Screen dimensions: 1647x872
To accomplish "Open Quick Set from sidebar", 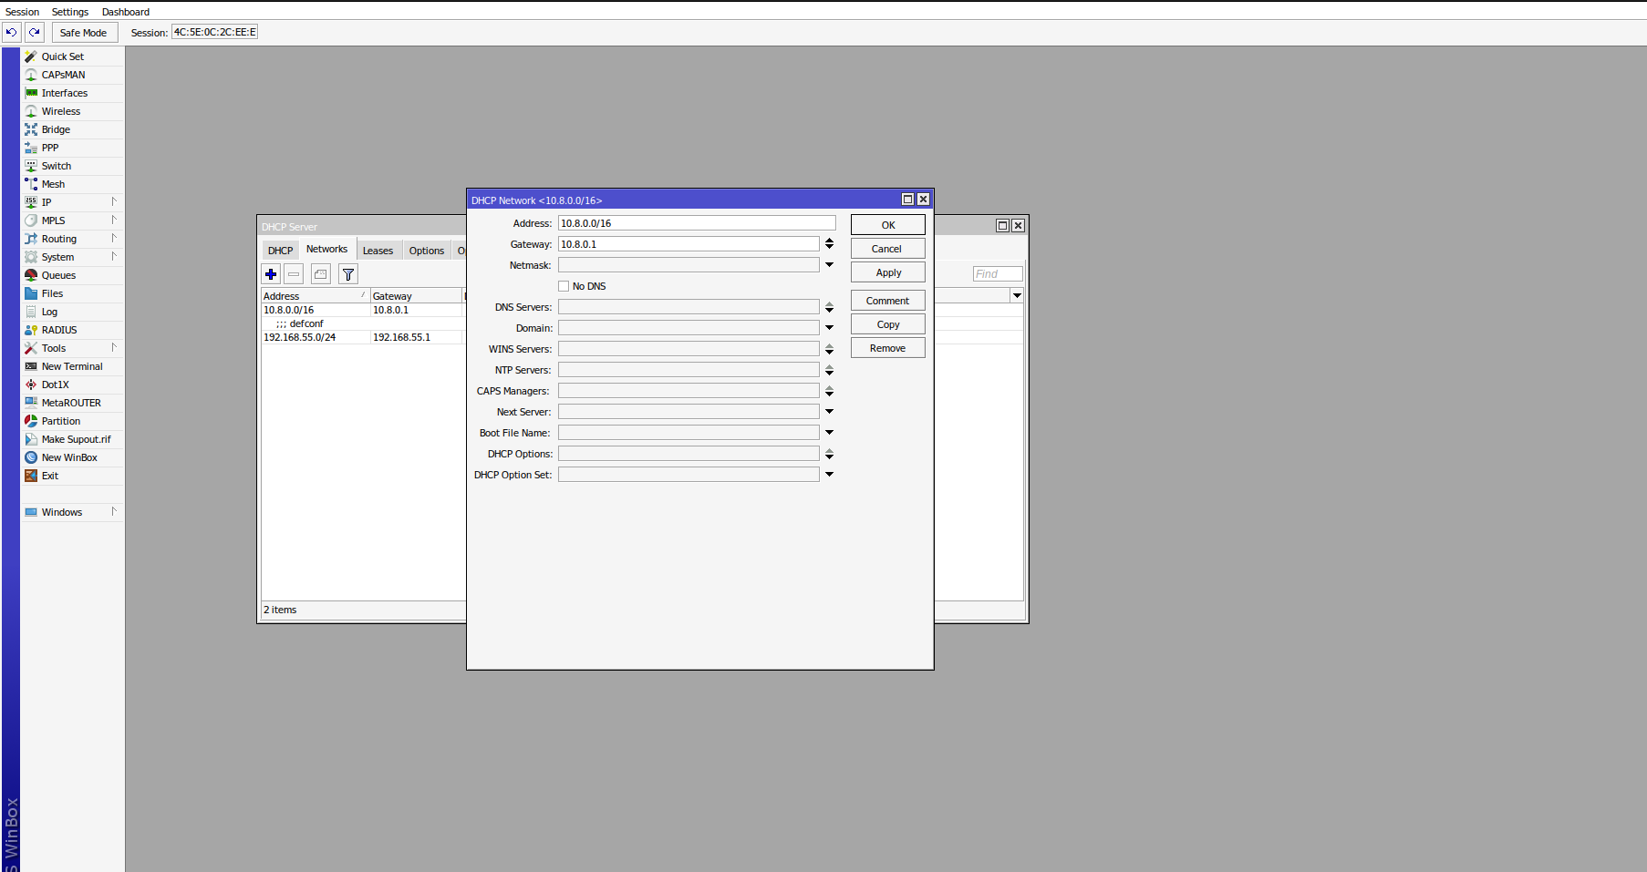I will pos(62,56).
